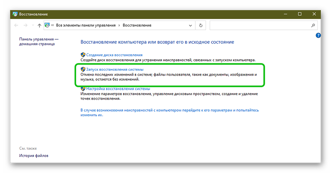Expand the breadcrumb separator arrow before 'Восстановление'
This screenshot has width=331, height=173.
(x=119, y=25)
